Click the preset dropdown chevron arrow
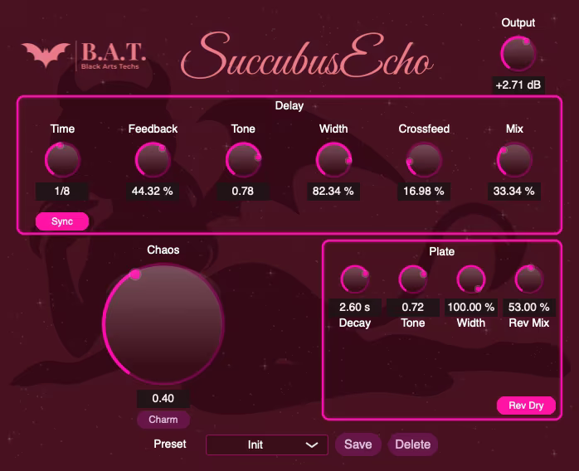579x471 pixels. (312, 445)
